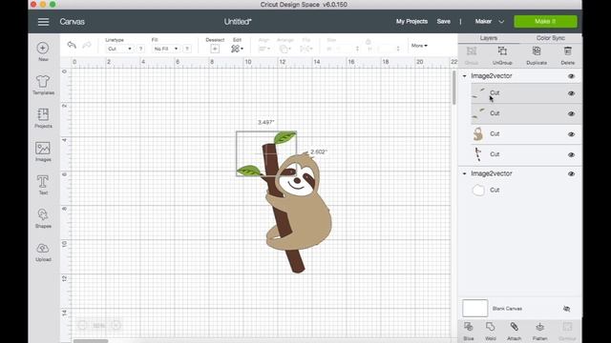Toggle visibility of branch Cut layer
The image size is (611, 343).
[x=571, y=154]
